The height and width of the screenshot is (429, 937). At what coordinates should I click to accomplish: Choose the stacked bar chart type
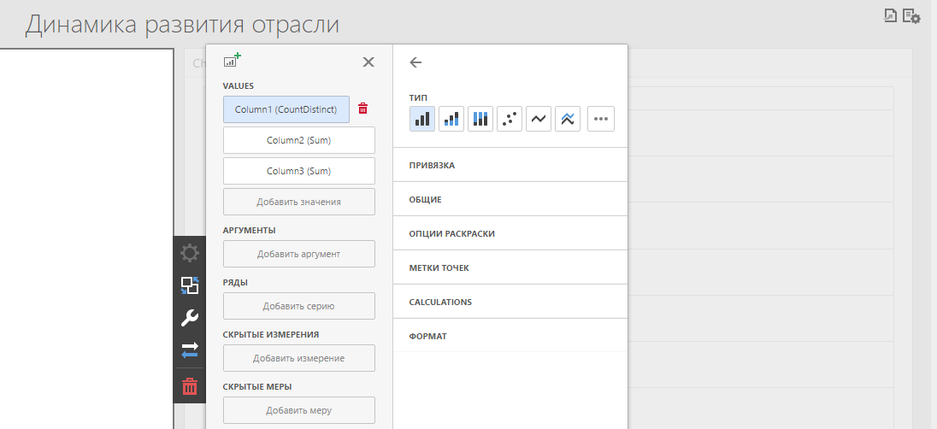pos(451,119)
